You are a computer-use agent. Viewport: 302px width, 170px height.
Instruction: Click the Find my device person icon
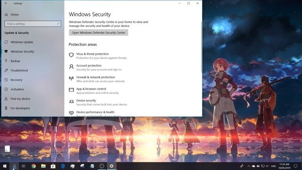[6, 99]
